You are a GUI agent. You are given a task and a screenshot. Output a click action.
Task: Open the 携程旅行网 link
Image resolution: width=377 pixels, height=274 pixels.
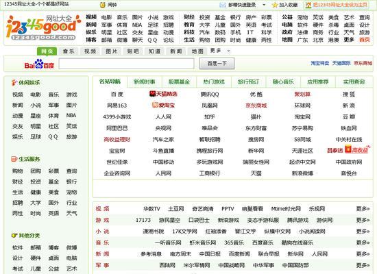(x=210, y=151)
